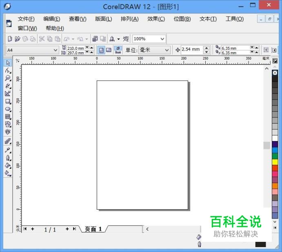
Task: Open the 位图(B) menu
Action: point(182,19)
